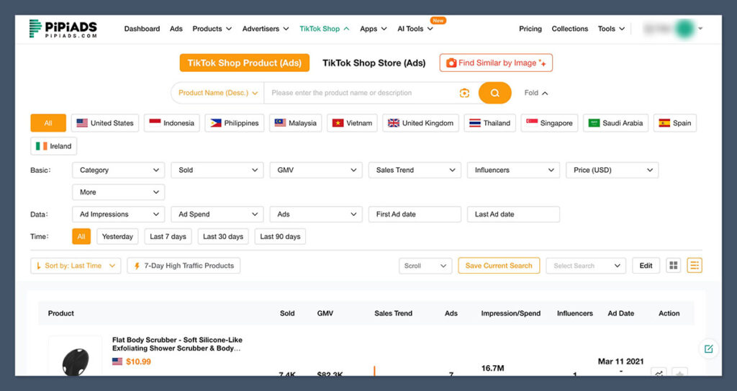
Task: Open the Ads nav item
Action: pyautogui.click(x=176, y=29)
